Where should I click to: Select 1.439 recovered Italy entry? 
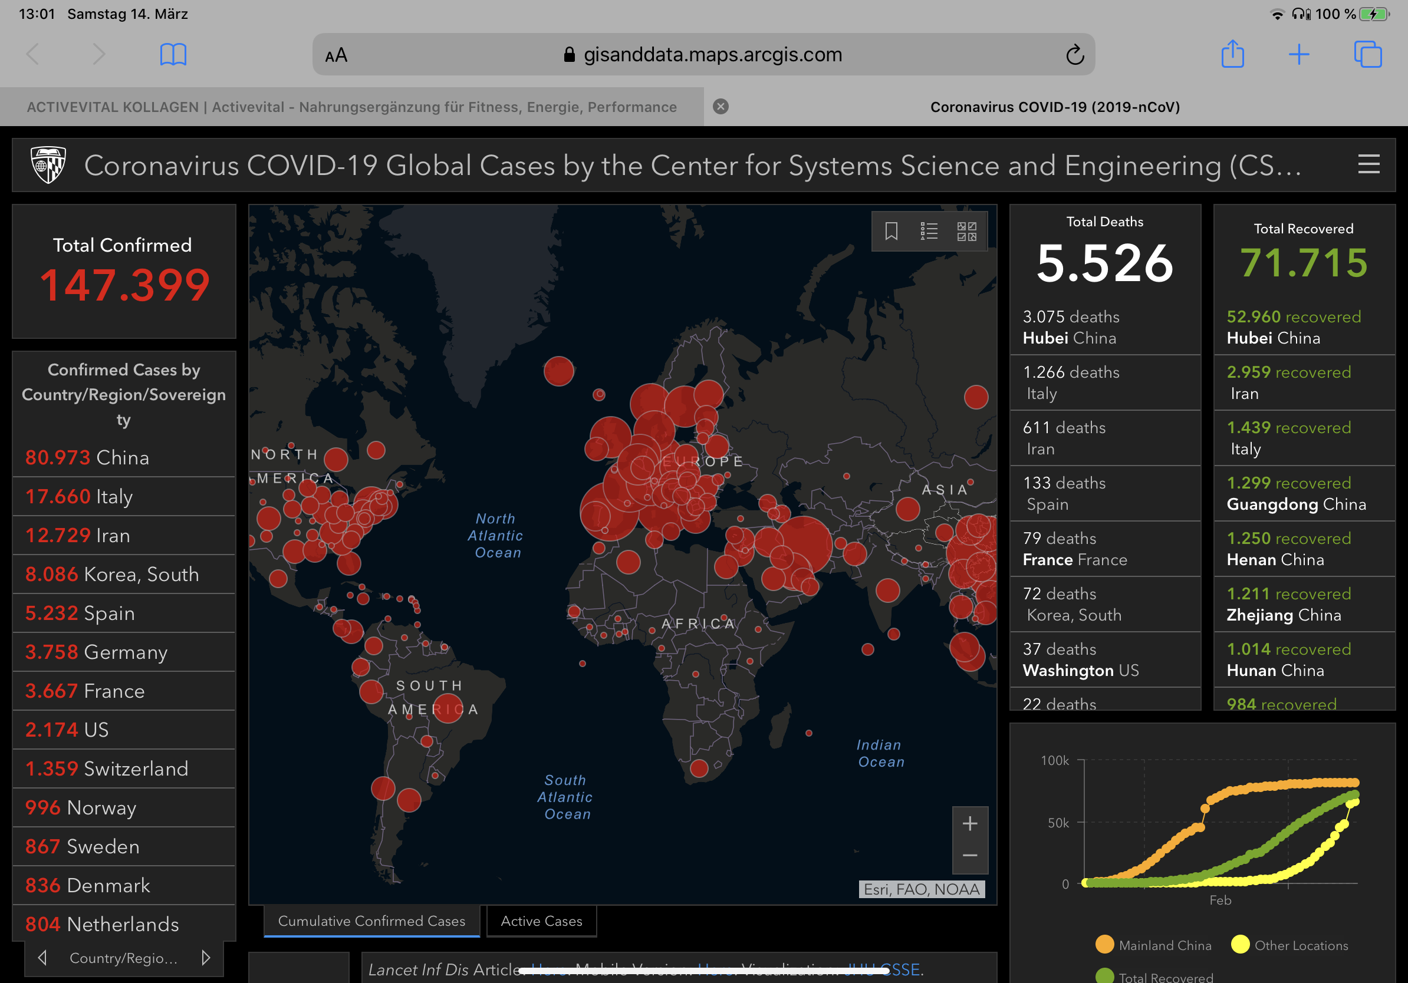[1304, 438]
